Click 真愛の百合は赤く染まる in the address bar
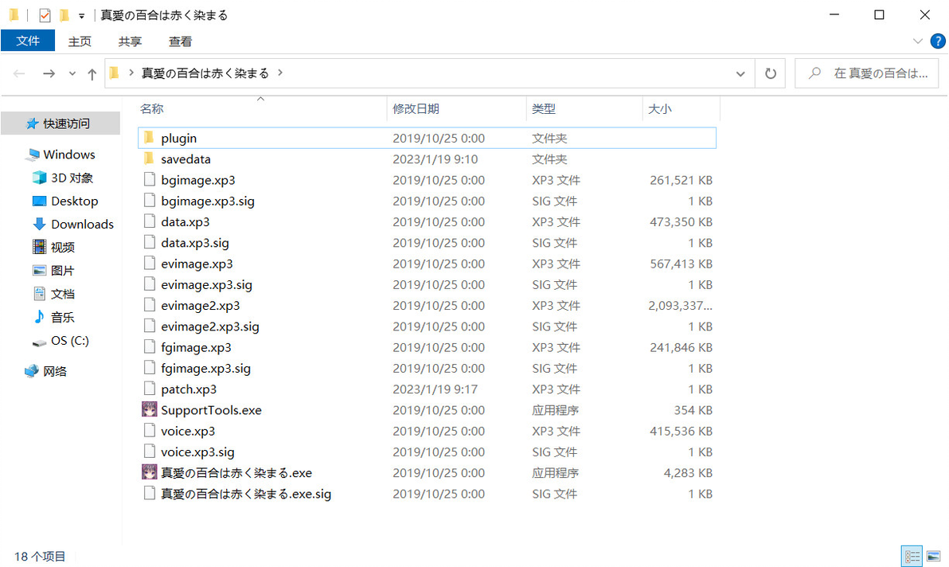The height and width of the screenshot is (567, 949). (x=205, y=73)
